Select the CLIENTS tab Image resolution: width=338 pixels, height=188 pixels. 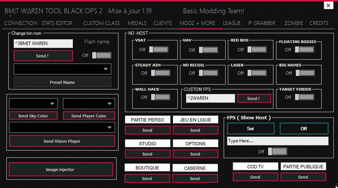(x=163, y=23)
